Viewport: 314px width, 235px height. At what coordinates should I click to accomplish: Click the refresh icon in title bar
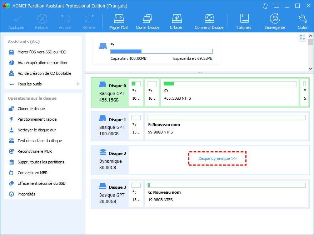point(265,6)
